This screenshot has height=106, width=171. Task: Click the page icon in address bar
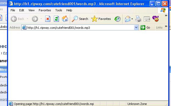click(24, 27)
